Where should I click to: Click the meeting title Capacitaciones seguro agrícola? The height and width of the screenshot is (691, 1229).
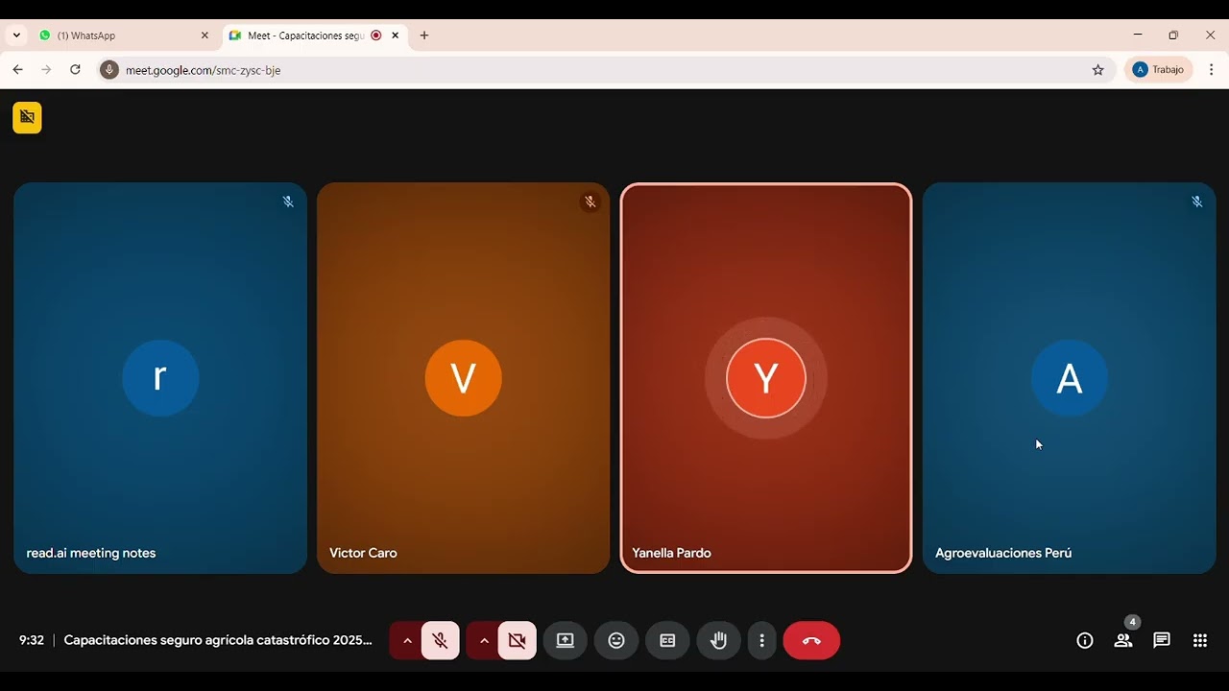[218, 640]
